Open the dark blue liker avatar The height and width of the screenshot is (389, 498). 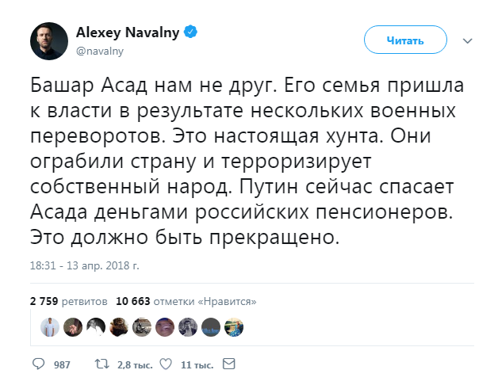coord(211,327)
